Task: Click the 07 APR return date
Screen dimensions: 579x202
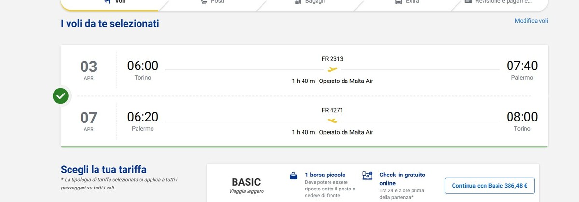Action: [88, 121]
